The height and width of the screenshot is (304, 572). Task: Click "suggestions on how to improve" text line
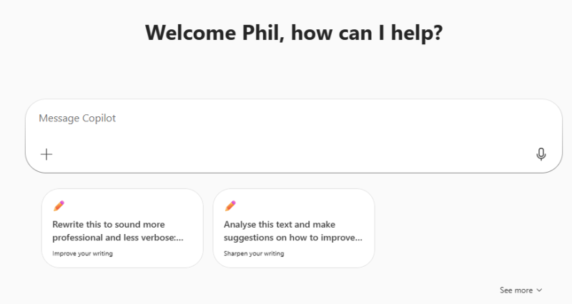coord(293,238)
